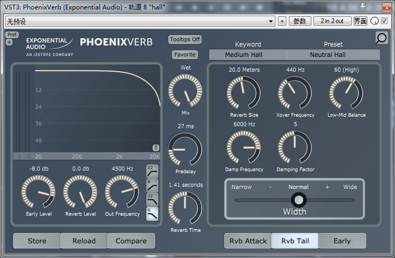Click the 4500 Hz out frequency value
This screenshot has width=395, height=258.
coord(122,169)
